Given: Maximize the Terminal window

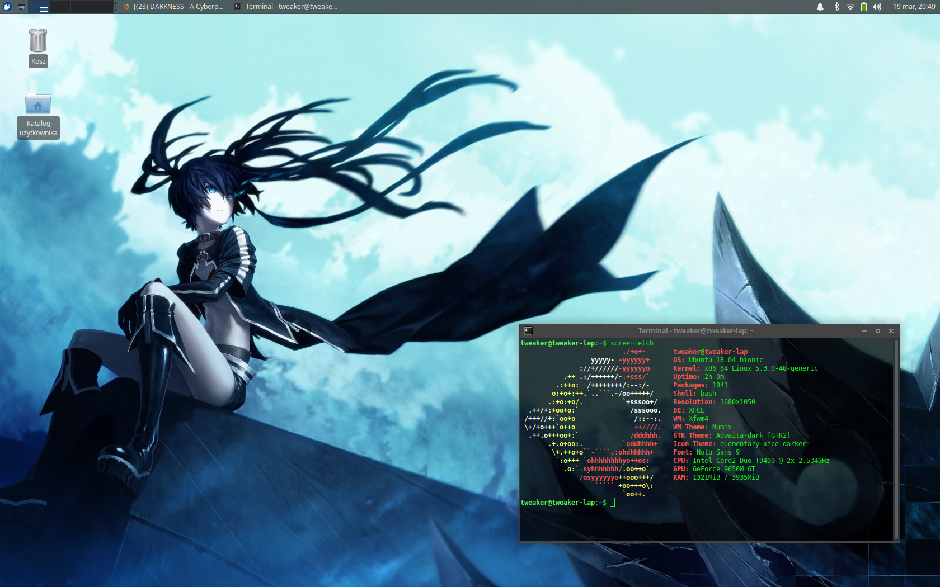Looking at the screenshot, I should 878,331.
